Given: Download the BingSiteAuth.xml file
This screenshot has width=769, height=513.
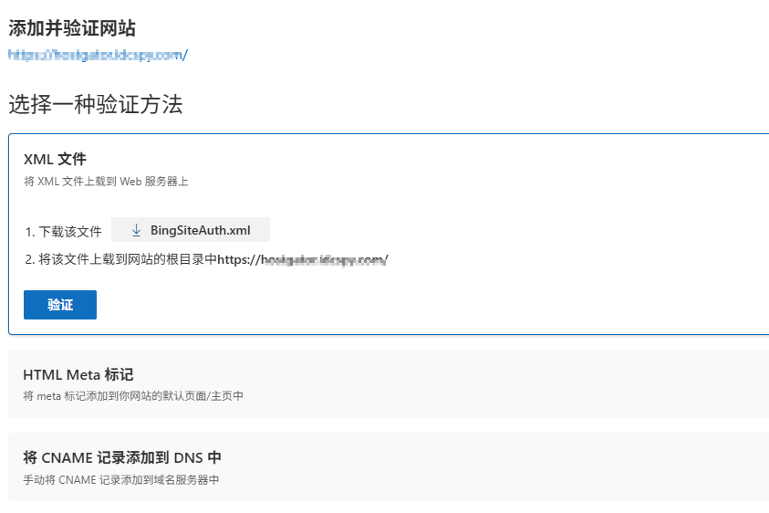Looking at the screenshot, I should coord(191,230).
